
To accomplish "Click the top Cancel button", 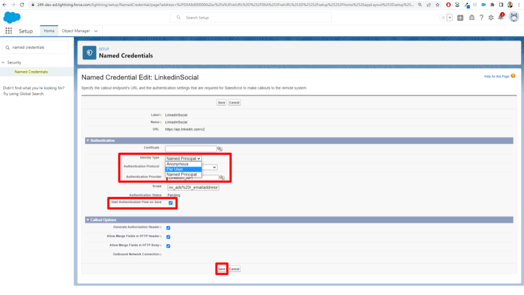I will [234, 103].
